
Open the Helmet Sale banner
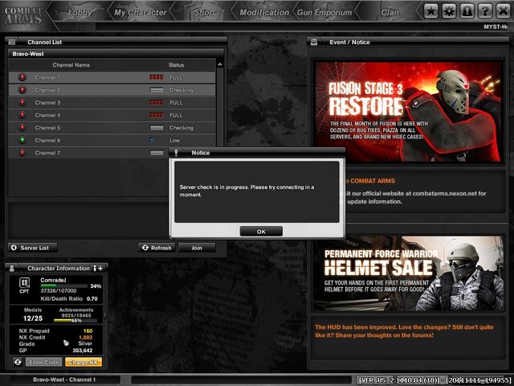pyautogui.click(x=408, y=273)
